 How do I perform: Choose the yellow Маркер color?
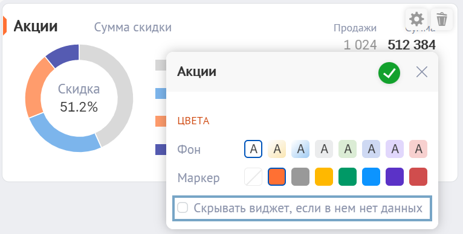click(324, 177)
